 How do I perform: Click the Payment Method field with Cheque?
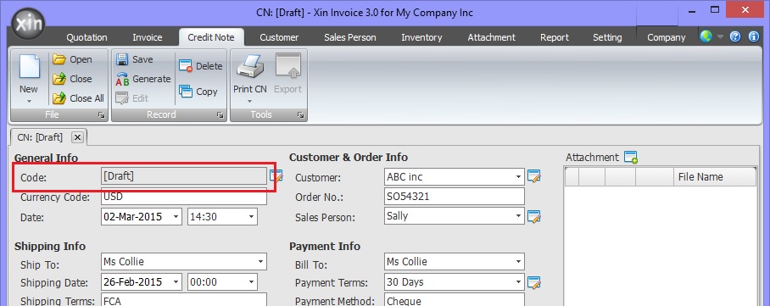(x=455, y=299)
